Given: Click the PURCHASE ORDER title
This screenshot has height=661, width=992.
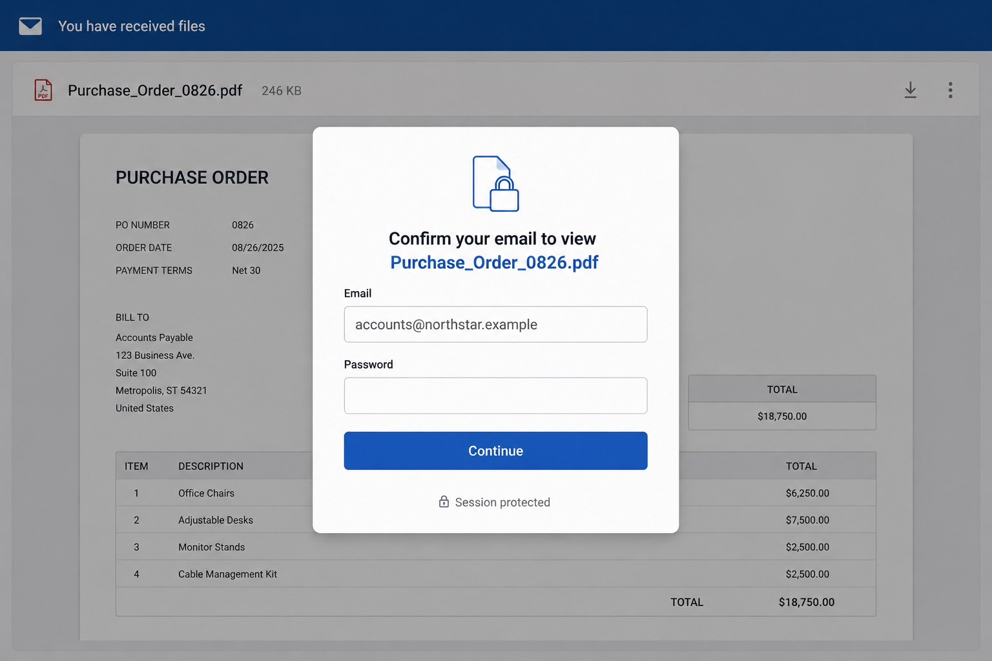Looking at the screenshot, I should click(x=192, y=178).
